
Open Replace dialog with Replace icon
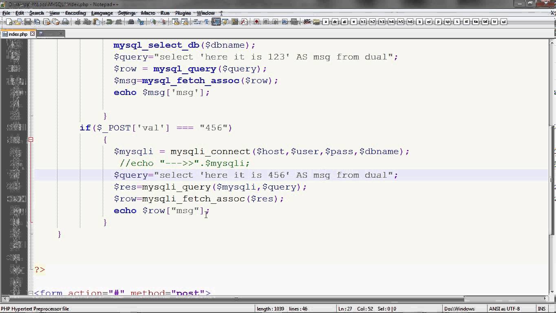[141, 22]
